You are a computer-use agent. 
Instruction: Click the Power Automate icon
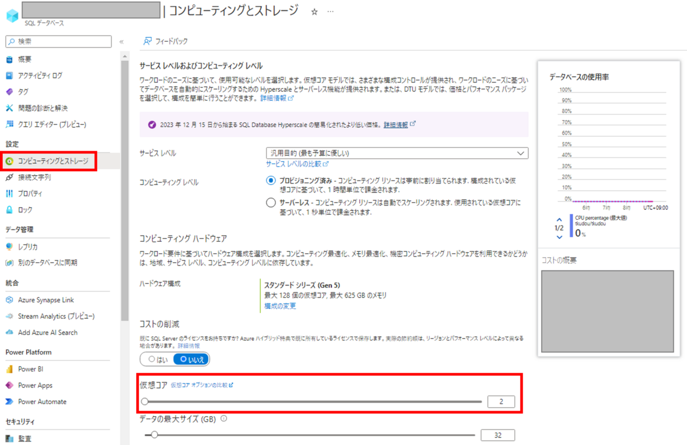pyautogui.click(x=9, y=401)
